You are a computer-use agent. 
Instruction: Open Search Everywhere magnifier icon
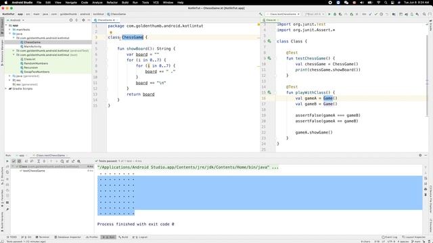[x=424, y=14]
